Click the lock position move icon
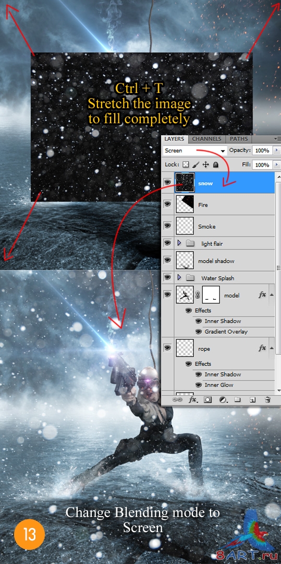The image size is (281, 564). (x=205, y=164)
